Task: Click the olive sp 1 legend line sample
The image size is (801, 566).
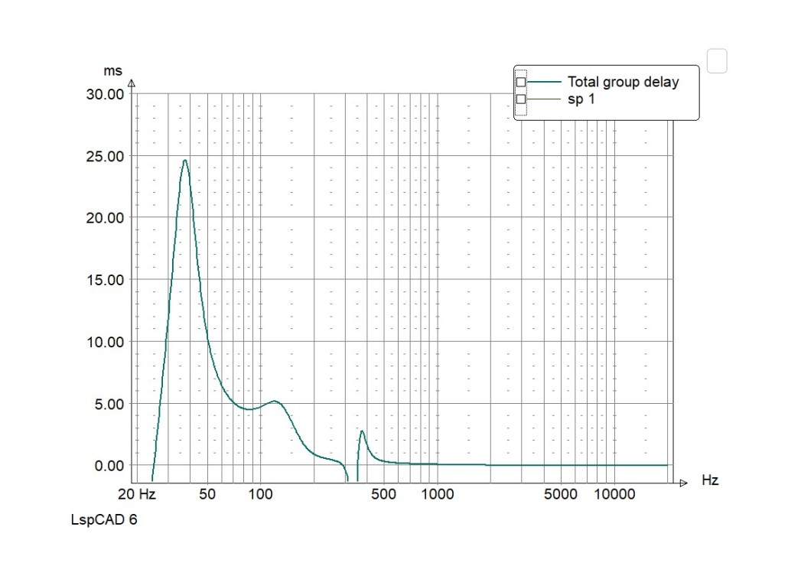Action: 544,99
